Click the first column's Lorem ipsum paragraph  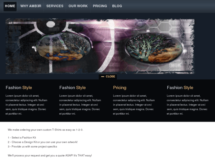tap(26, 105)
